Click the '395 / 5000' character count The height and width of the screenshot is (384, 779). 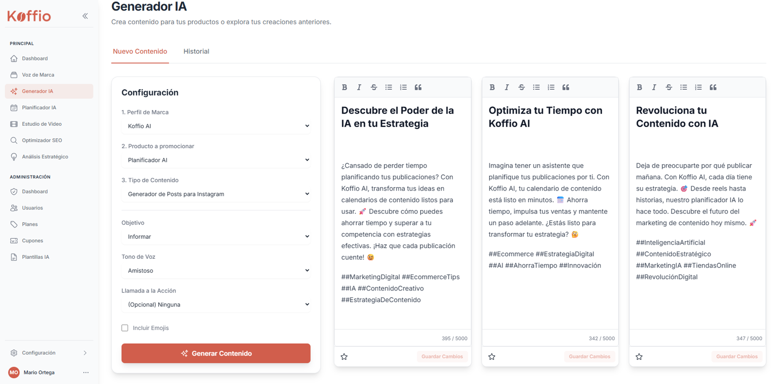coord(454,338)
